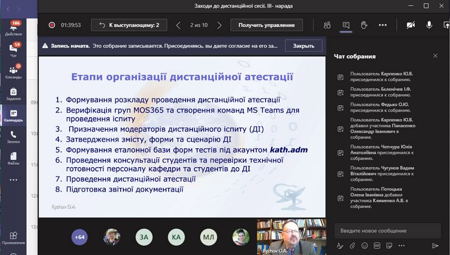Show meeting participants panel
This screenshot has height=255, width=450.
point(327,25)
